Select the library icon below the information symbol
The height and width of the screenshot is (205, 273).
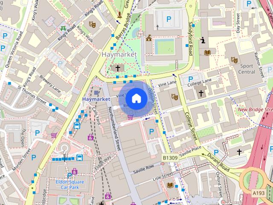[x=207, y=52]
